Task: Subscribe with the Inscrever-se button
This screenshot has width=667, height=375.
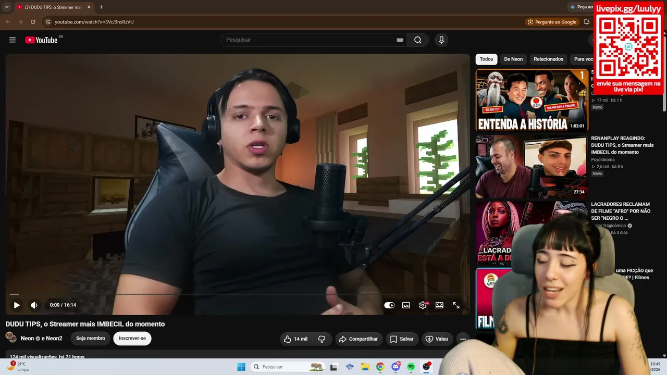Action: click(x=132, y=339)
